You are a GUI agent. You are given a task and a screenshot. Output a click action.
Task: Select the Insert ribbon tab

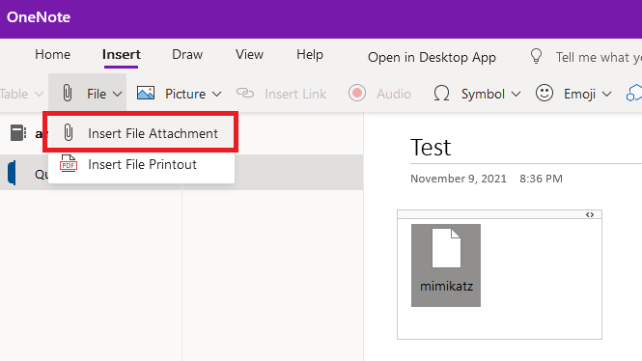point(122,54)
